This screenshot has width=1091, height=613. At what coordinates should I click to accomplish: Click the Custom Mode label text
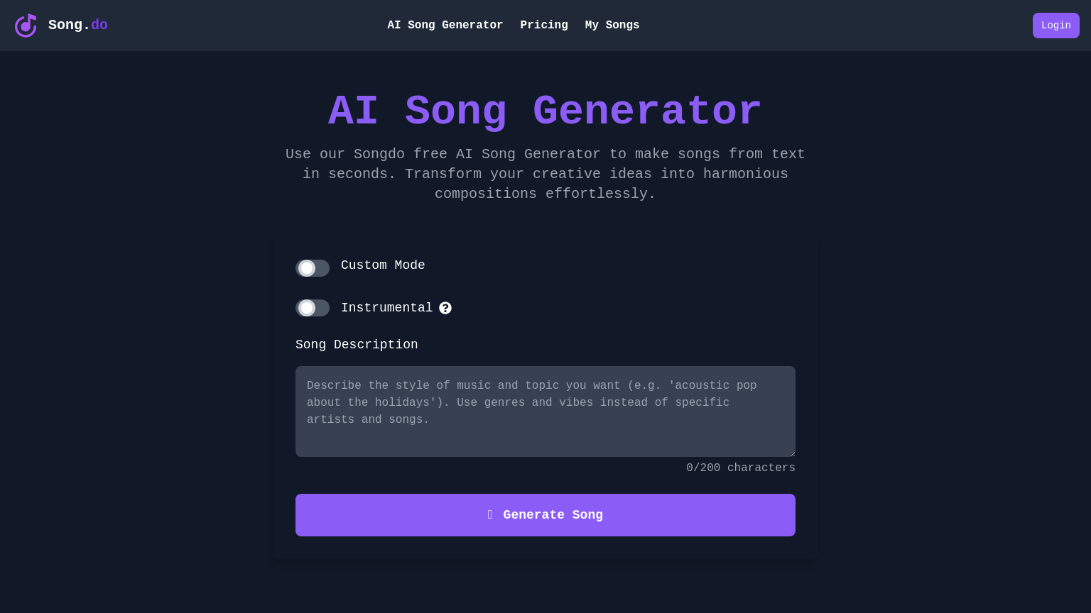(x=383, y=265)
